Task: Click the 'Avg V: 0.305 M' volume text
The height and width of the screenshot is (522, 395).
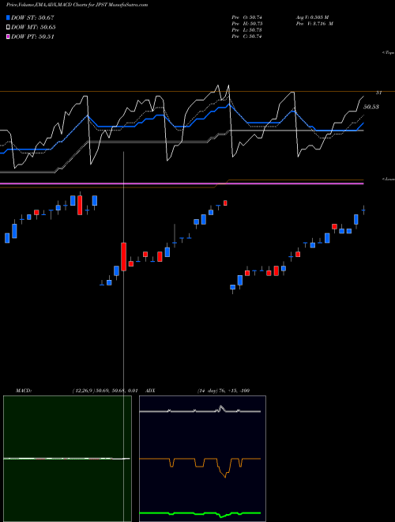Action: (x=314, y=17)
